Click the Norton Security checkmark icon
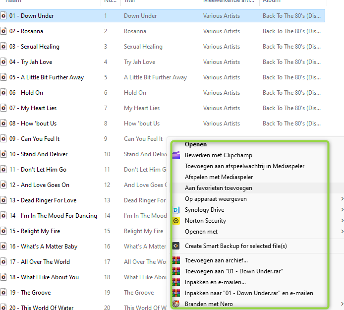The image size is (344, 310). click(x=176, y=221)
